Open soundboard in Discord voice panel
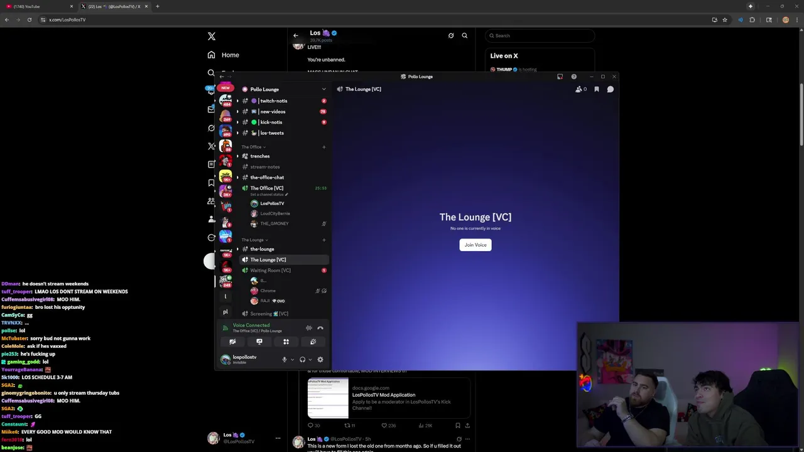 point(313,342)
